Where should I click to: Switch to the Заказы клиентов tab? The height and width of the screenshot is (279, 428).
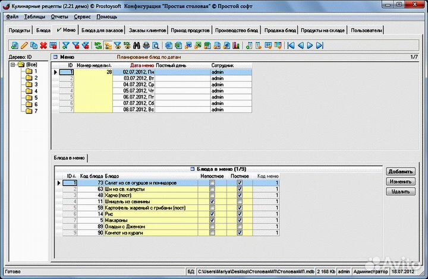coord(147,30)
